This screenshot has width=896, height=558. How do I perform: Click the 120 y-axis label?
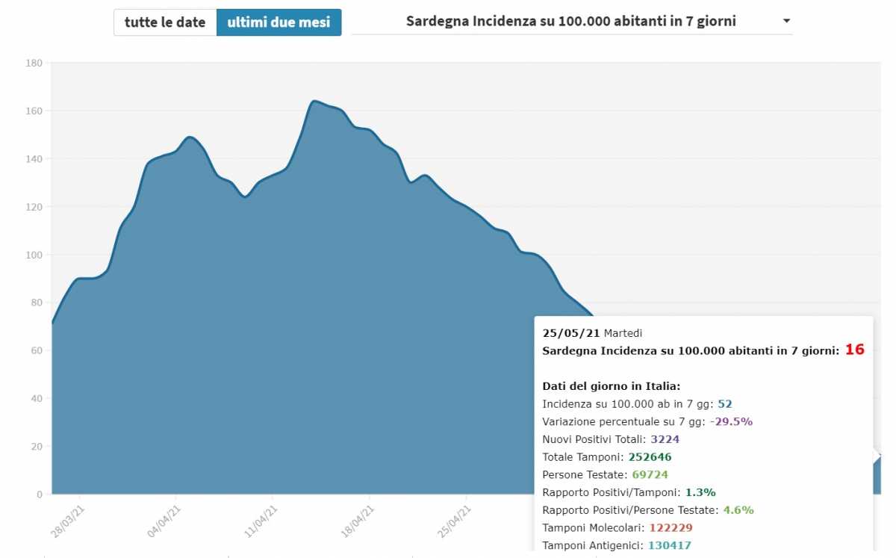tap(34, 207)
